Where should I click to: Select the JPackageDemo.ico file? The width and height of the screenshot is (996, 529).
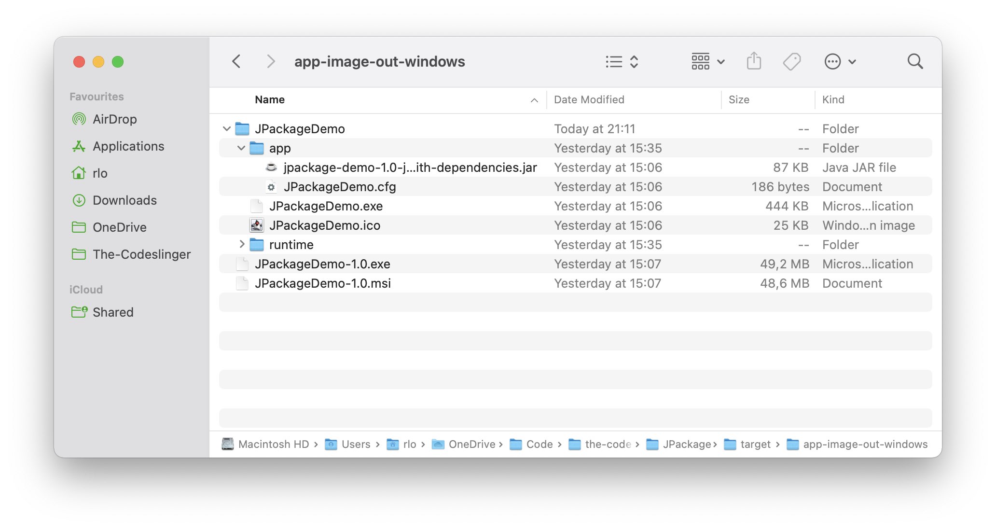[x=325, y=225]
